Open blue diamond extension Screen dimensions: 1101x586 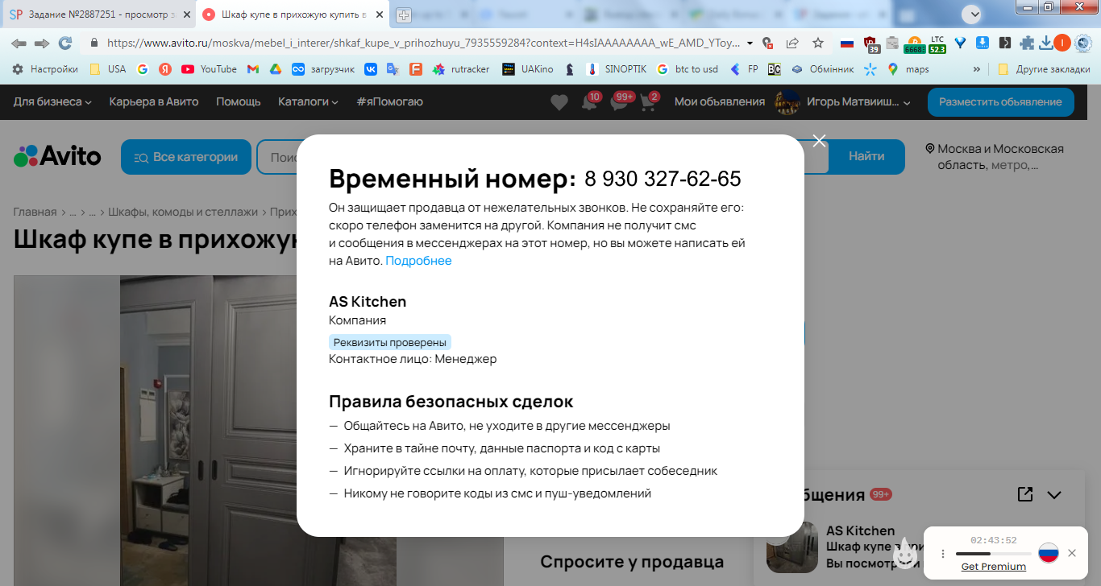960,43
